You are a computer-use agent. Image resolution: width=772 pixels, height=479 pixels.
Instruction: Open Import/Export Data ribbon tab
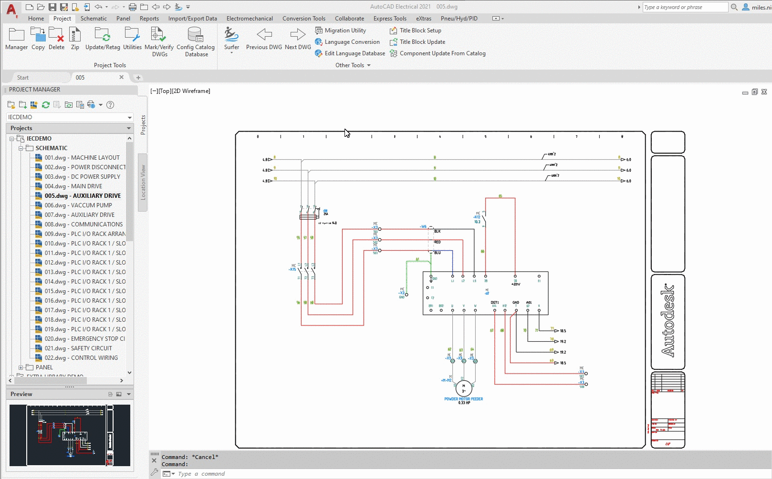click(192, 19)
